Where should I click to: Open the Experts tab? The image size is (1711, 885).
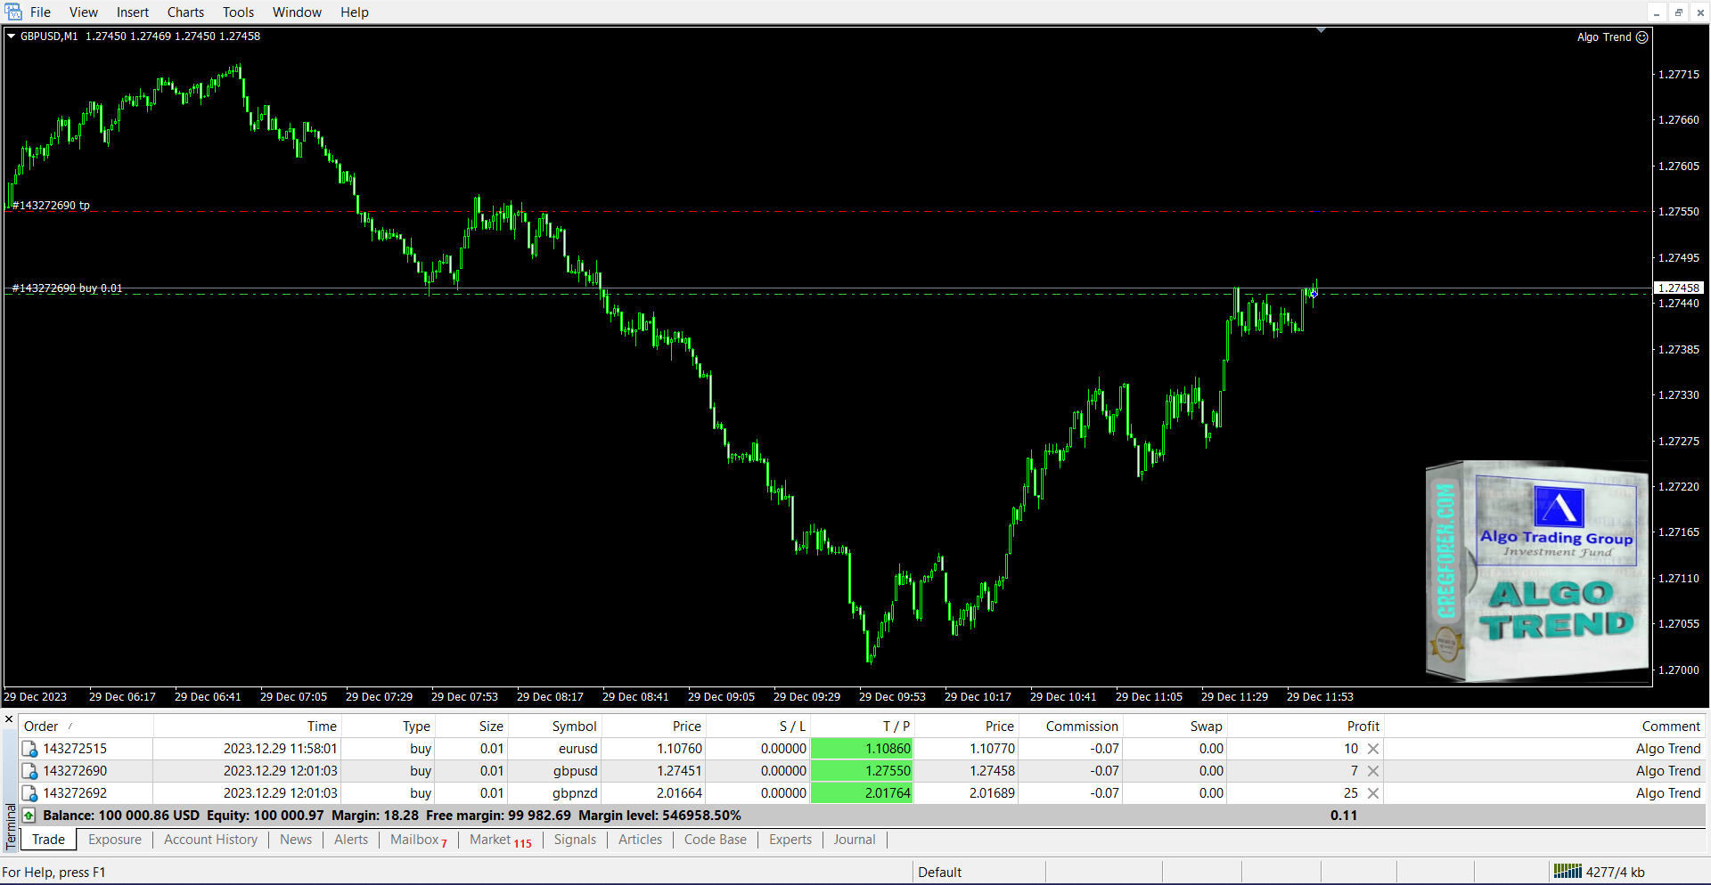tap(790, 840)
